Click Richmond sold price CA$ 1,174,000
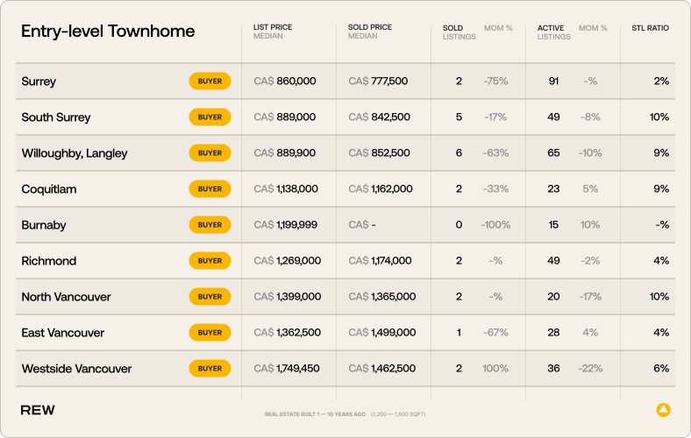The height and width of the screenshot is (438, 691). 380,260
